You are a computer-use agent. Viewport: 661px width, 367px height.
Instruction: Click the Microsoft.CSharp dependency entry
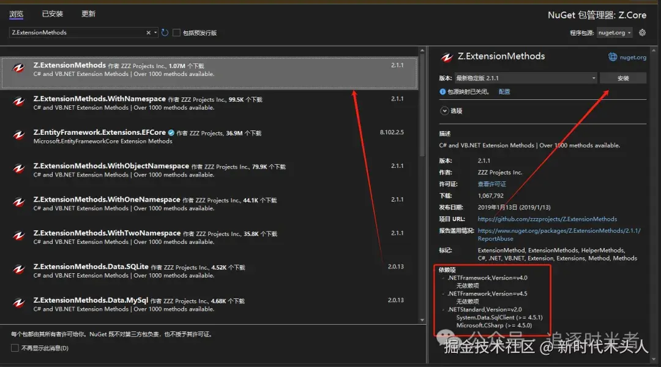[494, 325]
